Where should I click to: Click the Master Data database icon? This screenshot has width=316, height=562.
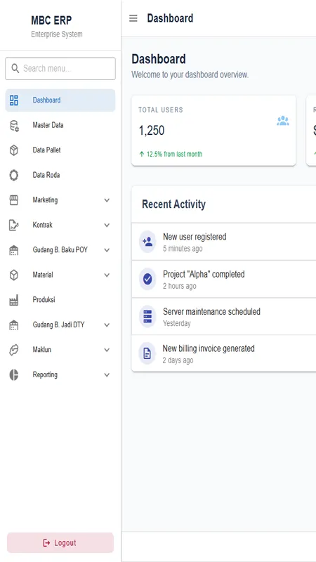click(14, 126)
